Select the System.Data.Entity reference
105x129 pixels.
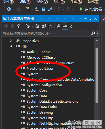tap(42, 107)
